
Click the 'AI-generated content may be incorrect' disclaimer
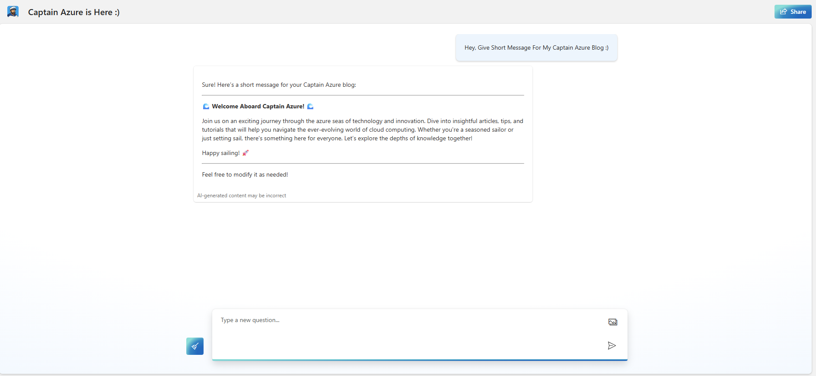click(242, 196)
